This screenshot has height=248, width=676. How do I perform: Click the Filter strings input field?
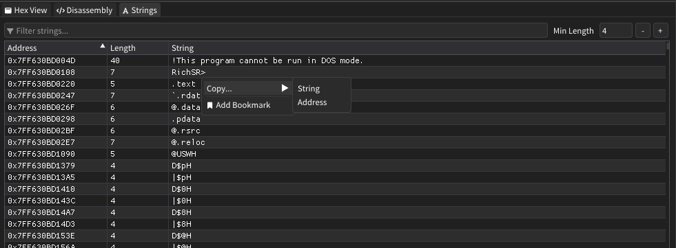276,31
